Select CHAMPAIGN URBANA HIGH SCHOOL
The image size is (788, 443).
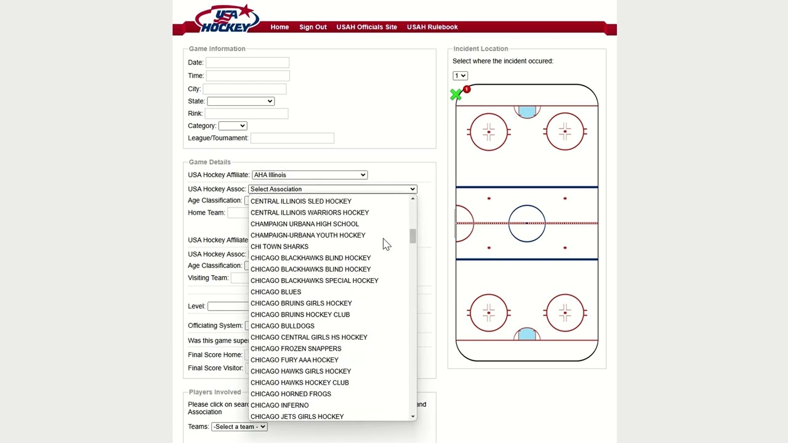[329, 224]
